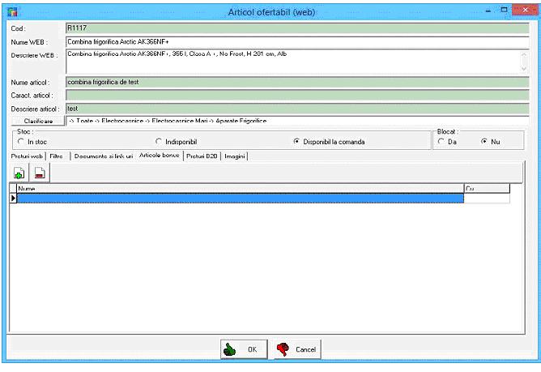541x372 pixels.
Task: Switch to the 'Filtre' tab
Action: 56,156
